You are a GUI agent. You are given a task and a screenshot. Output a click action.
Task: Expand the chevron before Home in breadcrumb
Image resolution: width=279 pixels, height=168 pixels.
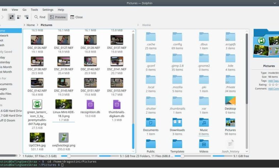click(x=24, y=25)
